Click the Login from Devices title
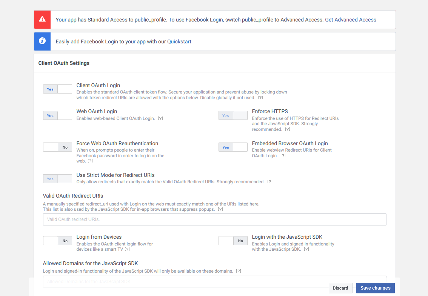The image size is (428, 296). coord(99,237)
